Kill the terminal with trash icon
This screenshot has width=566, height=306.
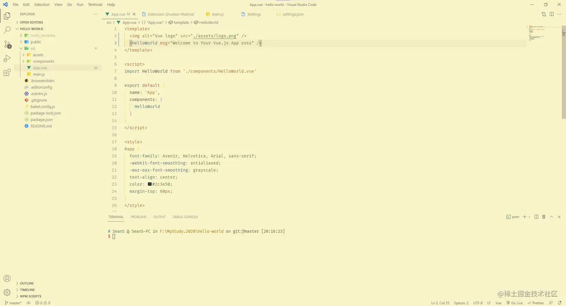click(x=544, y=217)
